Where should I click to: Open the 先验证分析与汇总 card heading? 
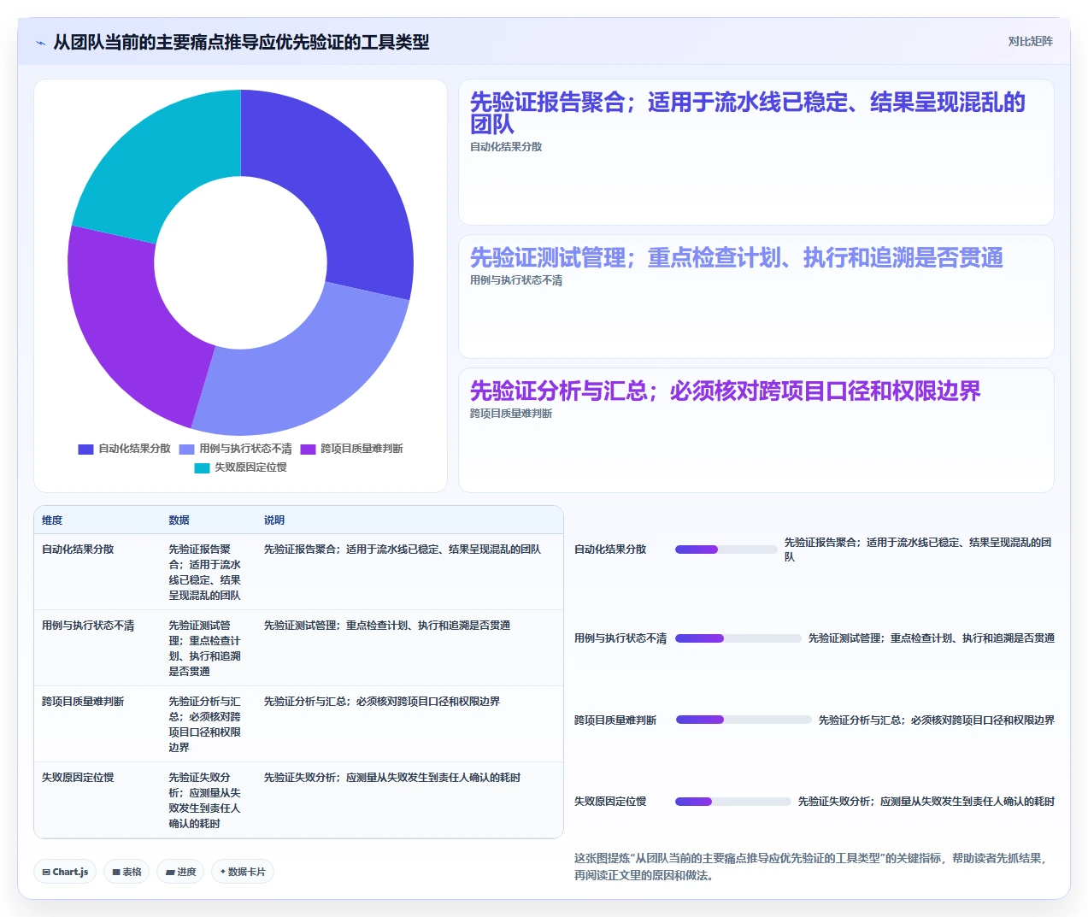(x=726, y=391)
